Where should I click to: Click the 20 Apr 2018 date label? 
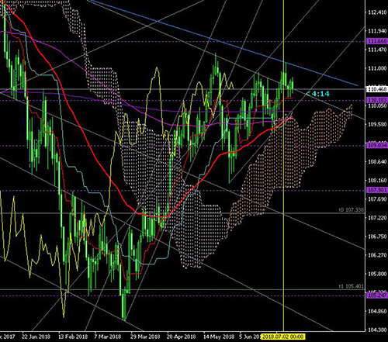click(x=182, y=337)
